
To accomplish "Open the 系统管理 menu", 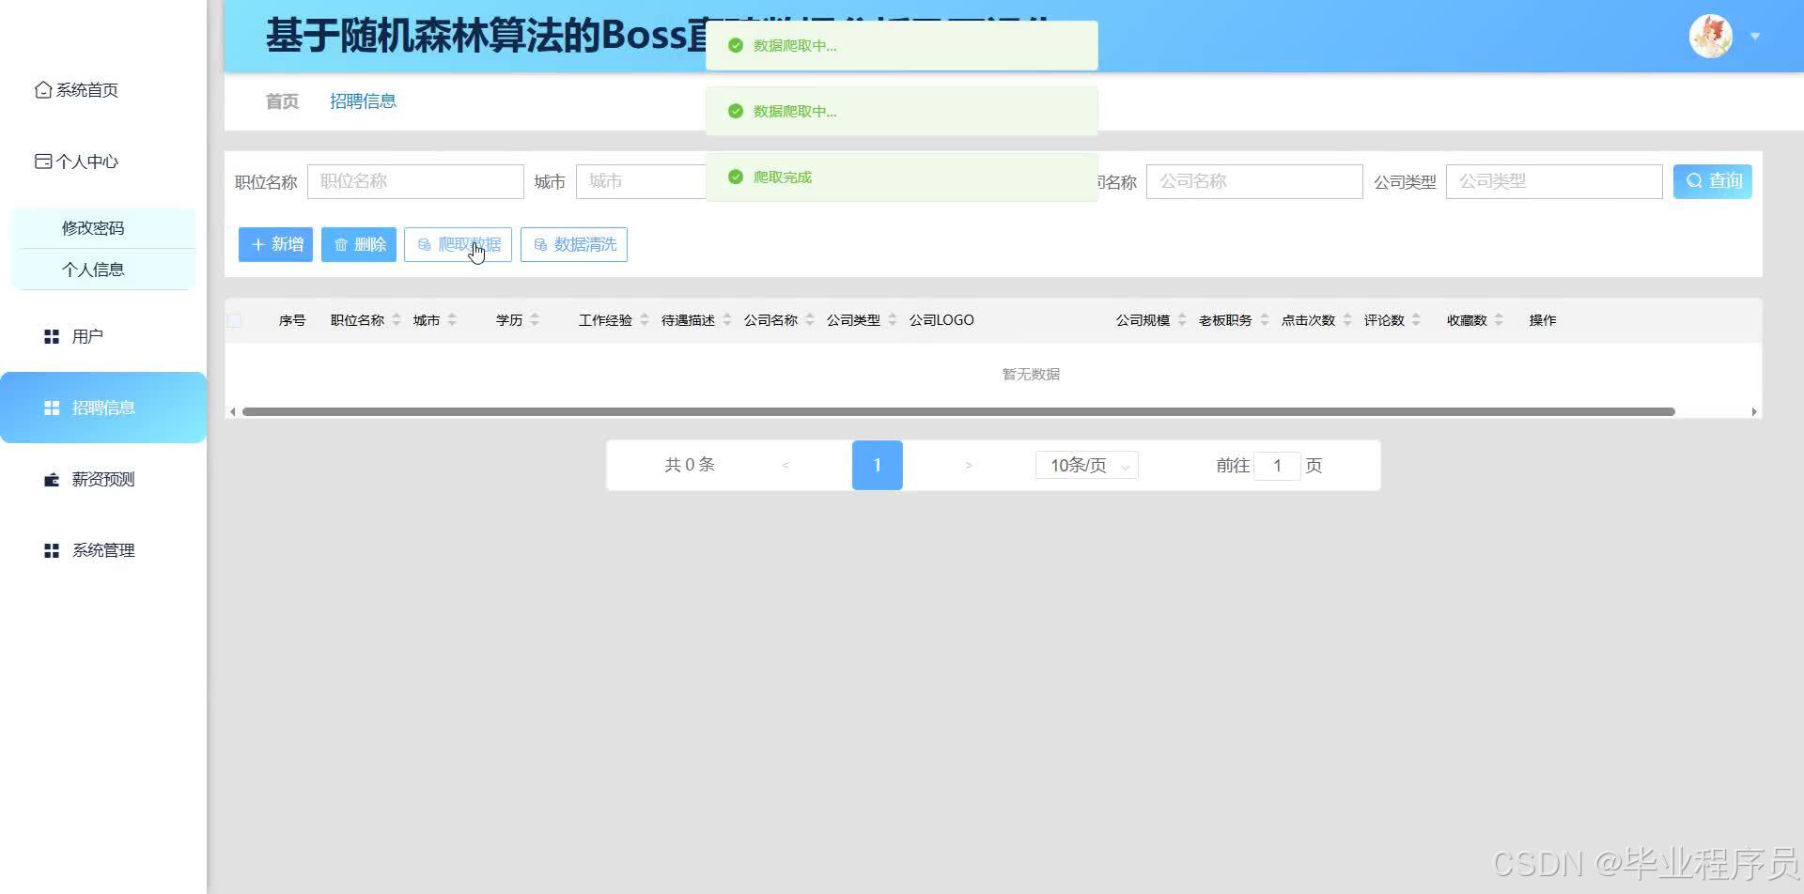I will pos(103,550).
